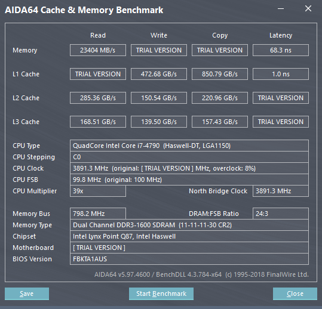Click the Chipset label
This screenshot has height=309, width=322.
tap(24, 237)
